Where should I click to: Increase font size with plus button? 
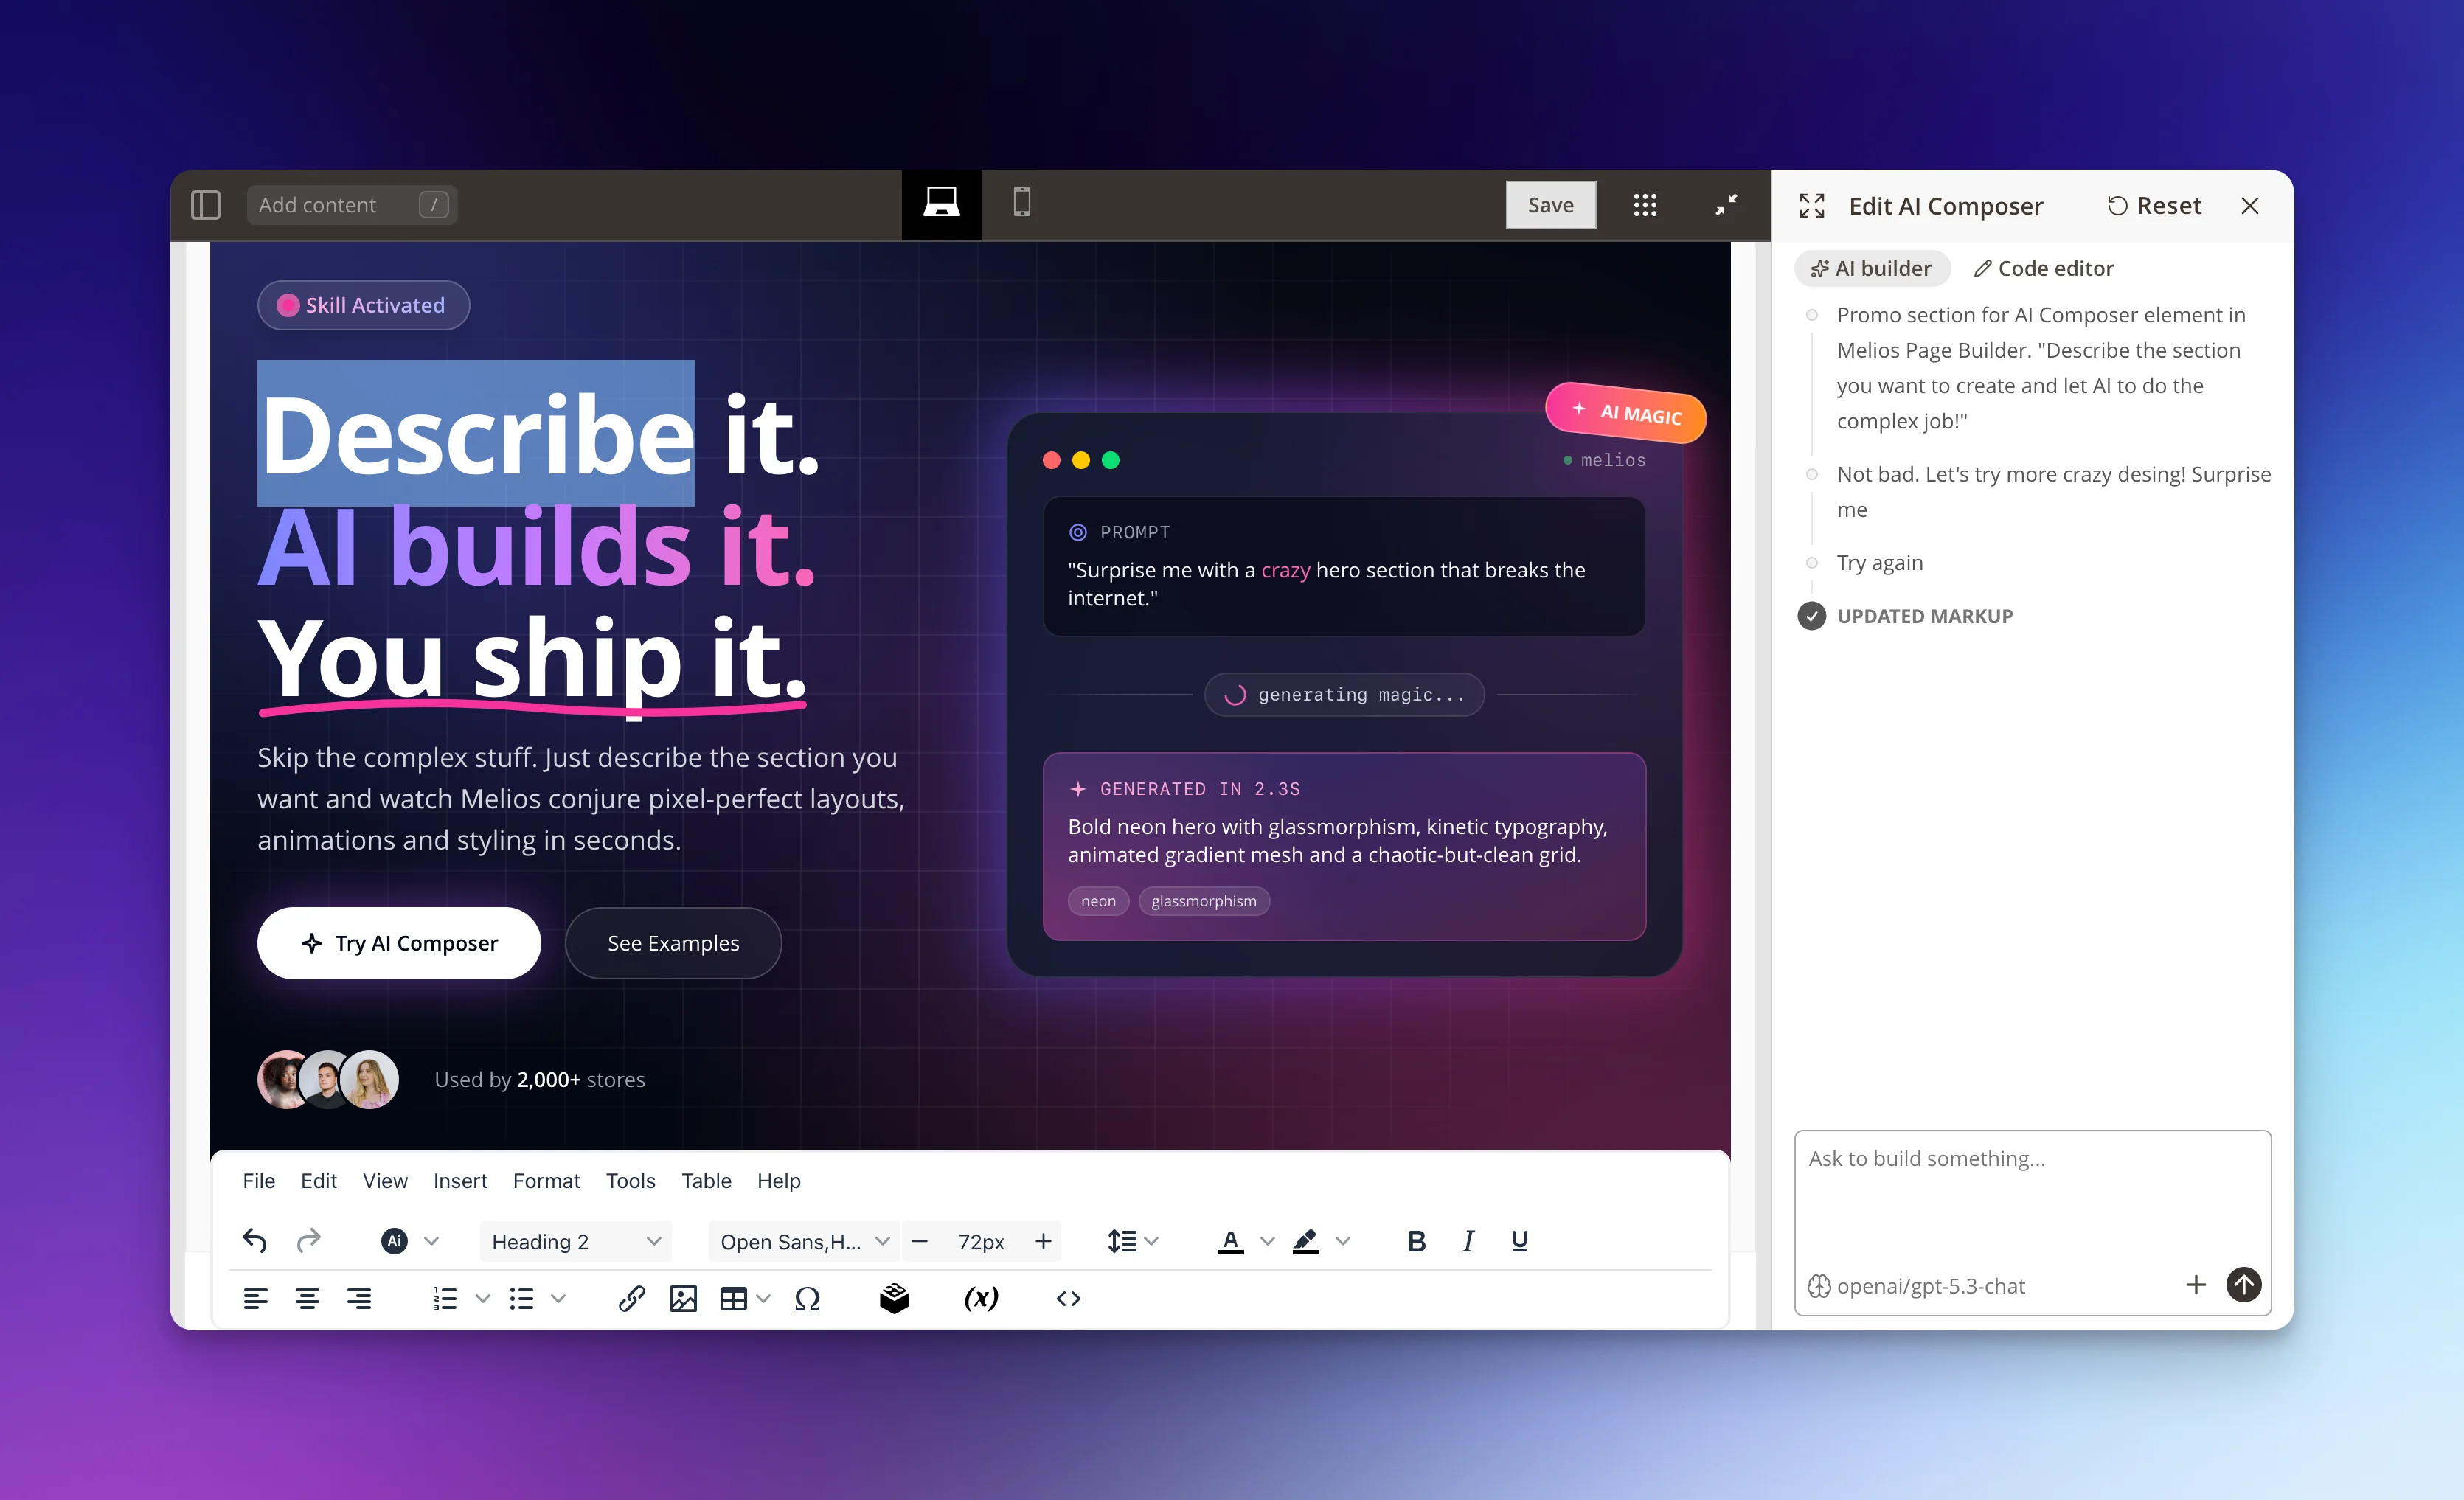pyautogui.click(x=1043, y=1241)
